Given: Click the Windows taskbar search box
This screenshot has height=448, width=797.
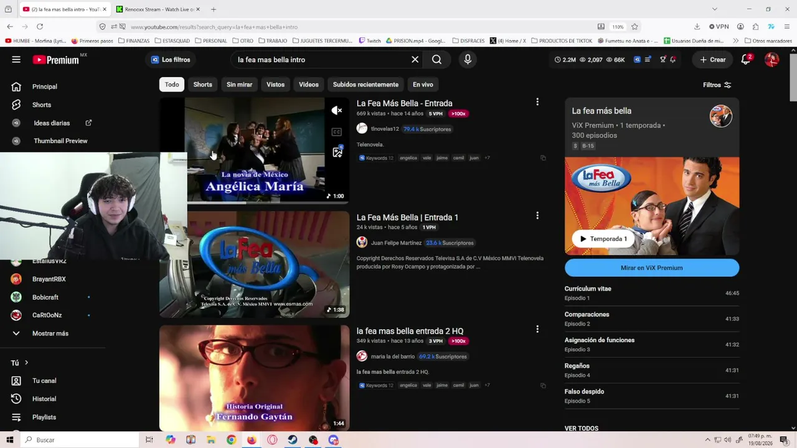Looking at the screenshot, I should tap(80, 440).
